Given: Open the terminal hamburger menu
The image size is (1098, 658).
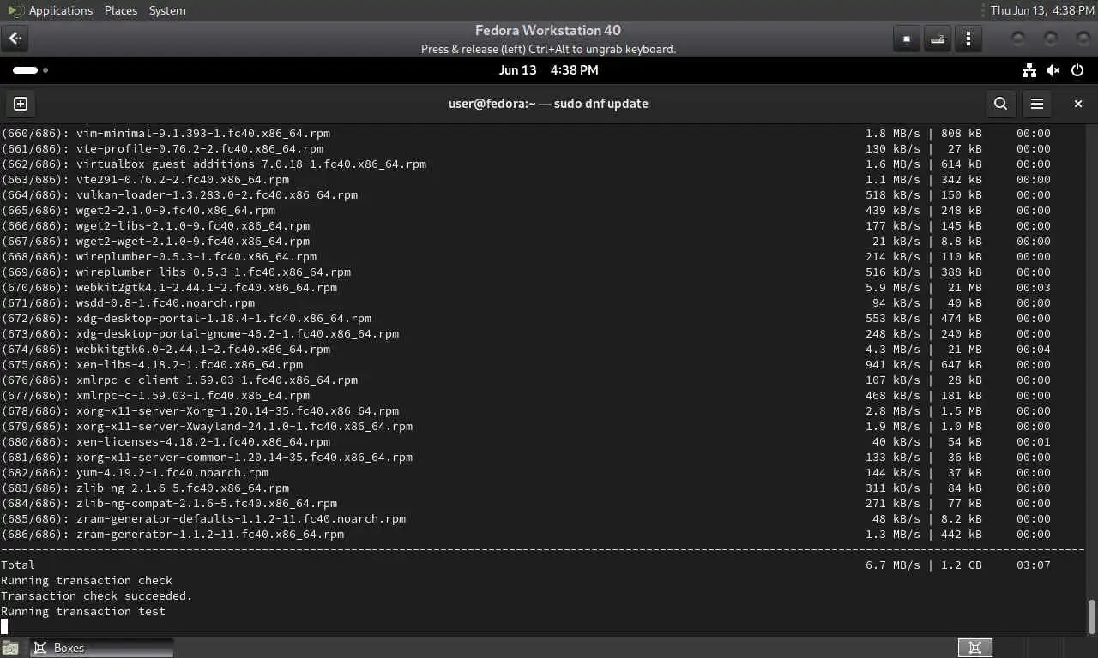Looking at the screenshot, I should (1037, 104).
